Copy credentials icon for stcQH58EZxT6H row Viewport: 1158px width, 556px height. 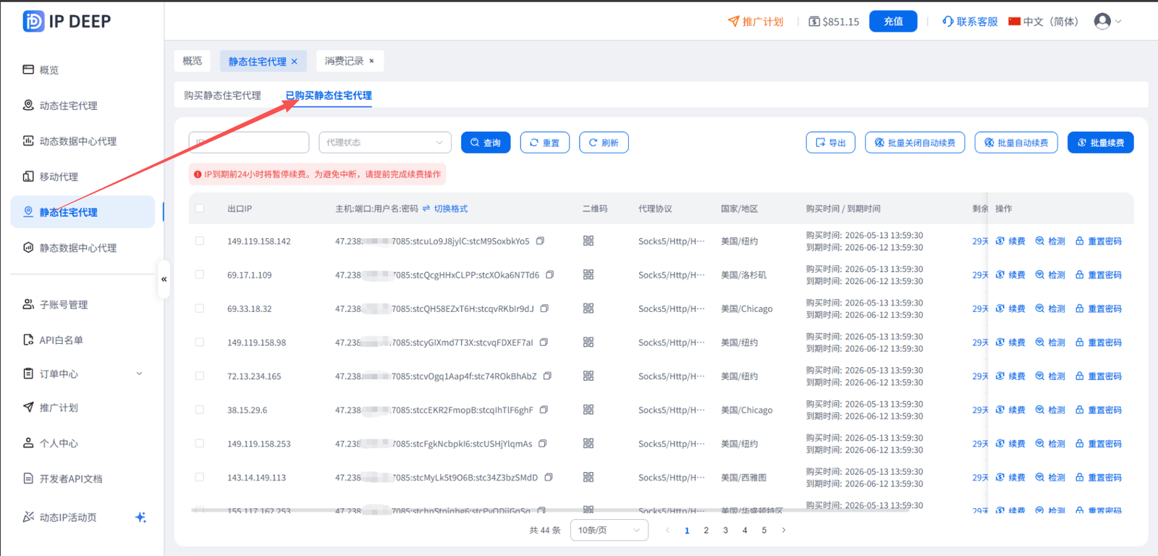[x=544, y=308]
